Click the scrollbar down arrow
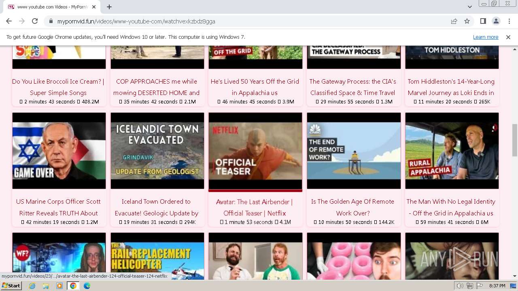The image size is (518, 291). (514, 276)
